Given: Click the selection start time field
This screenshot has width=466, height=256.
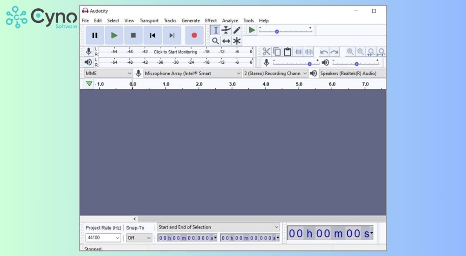Looking at the screenshot, I should tap(186, 237).
